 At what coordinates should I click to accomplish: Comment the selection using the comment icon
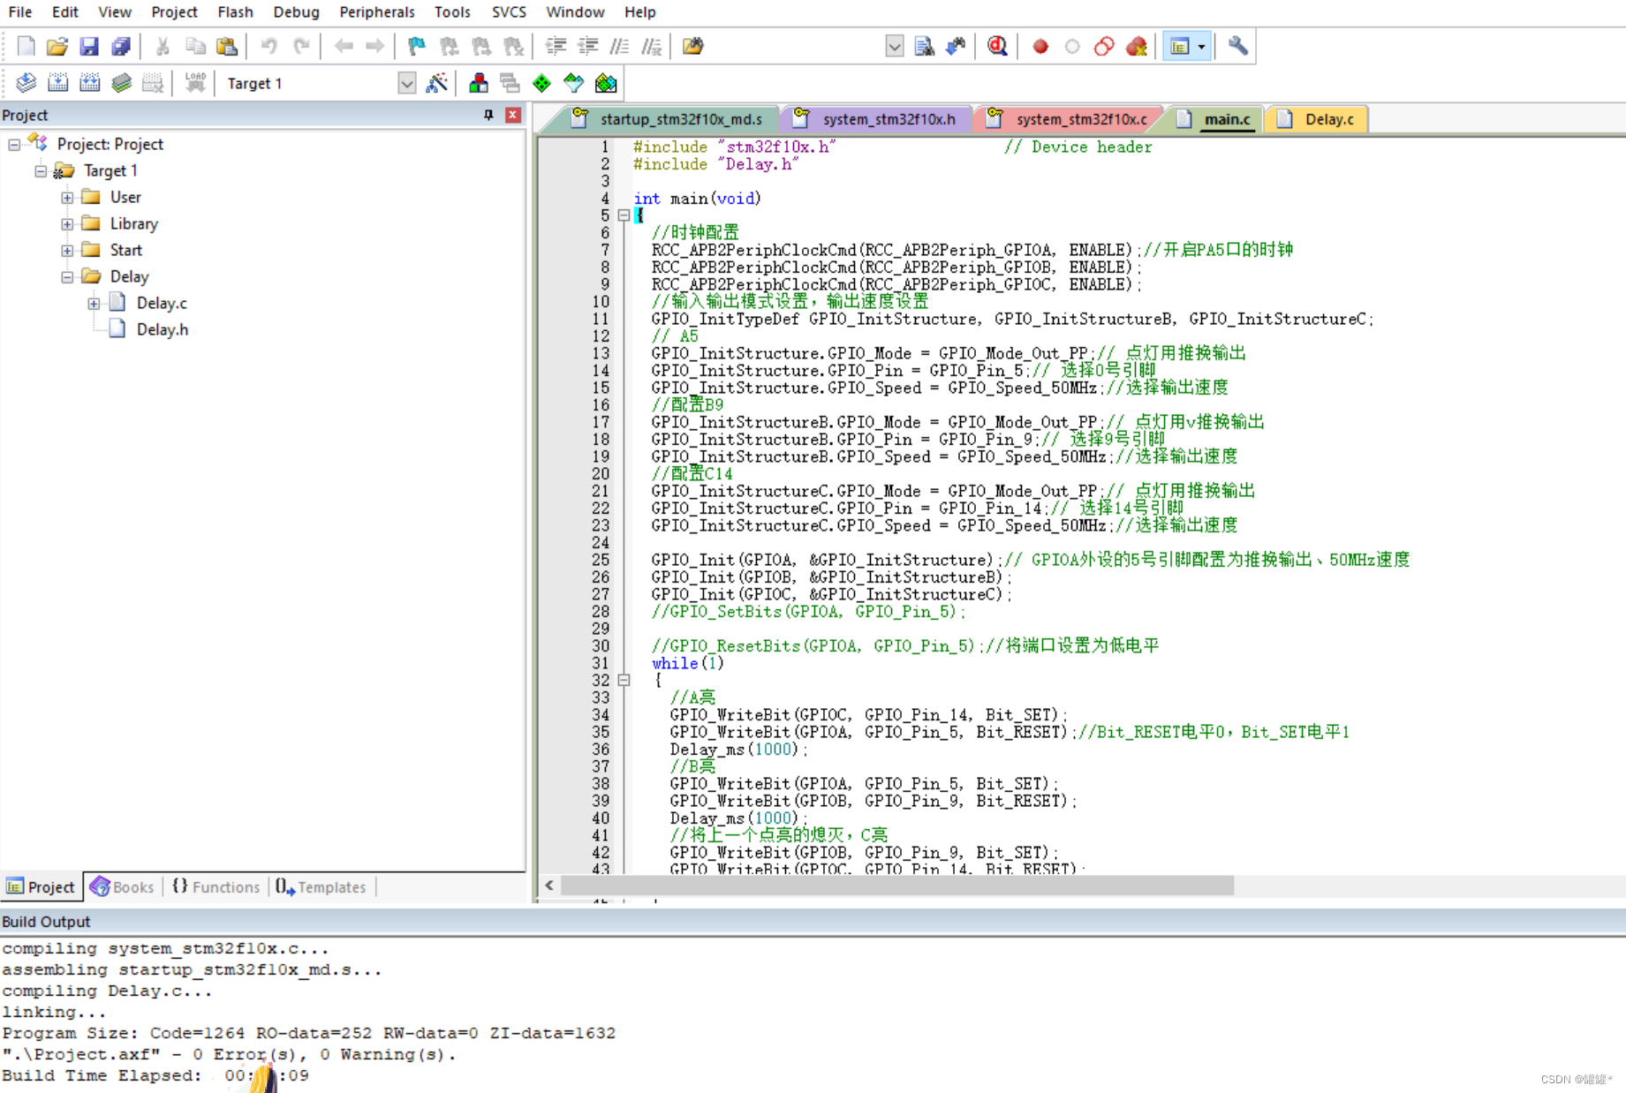[x=620, y=46]
